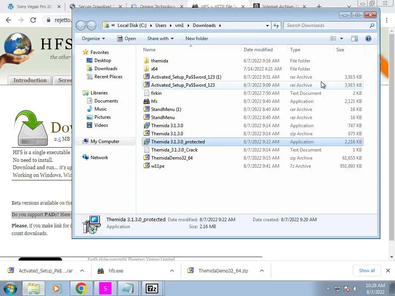The width and height of the screenshot is (395, 296).
Task: Open 7-Zip from the taskbar
Action: point(152,288)
